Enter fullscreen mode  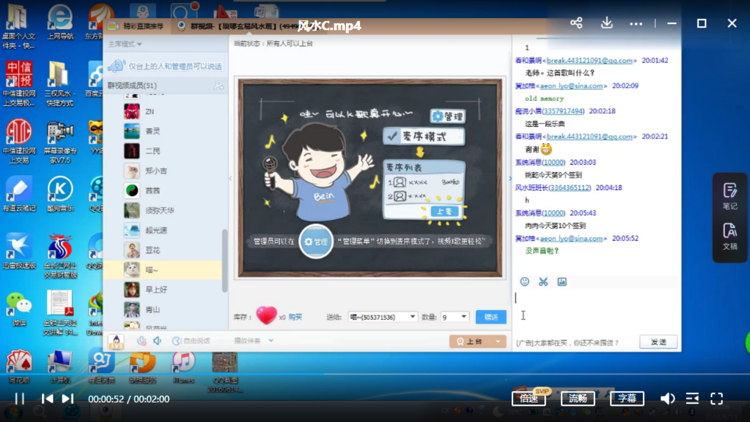pyautogui.click(x=716, y=398)
